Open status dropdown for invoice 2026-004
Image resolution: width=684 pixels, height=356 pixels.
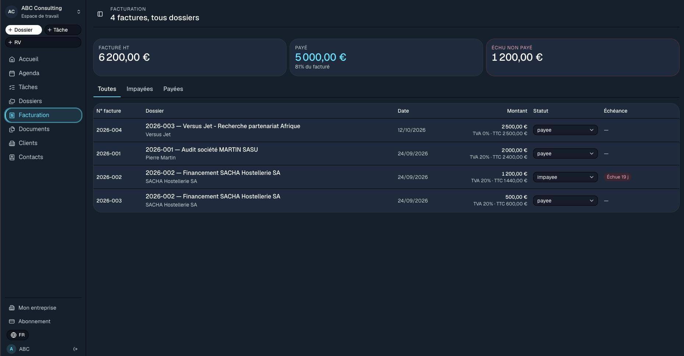click(565, 130)
